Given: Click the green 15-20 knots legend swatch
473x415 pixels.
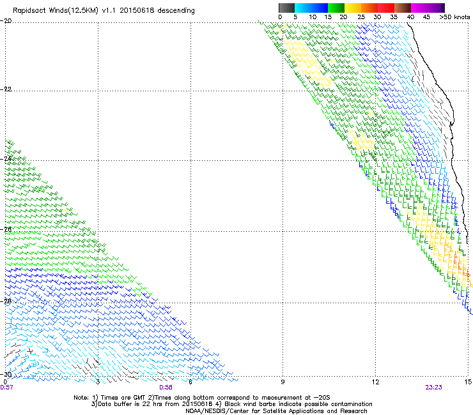Looking at the screenshot, I should (336, 8).
